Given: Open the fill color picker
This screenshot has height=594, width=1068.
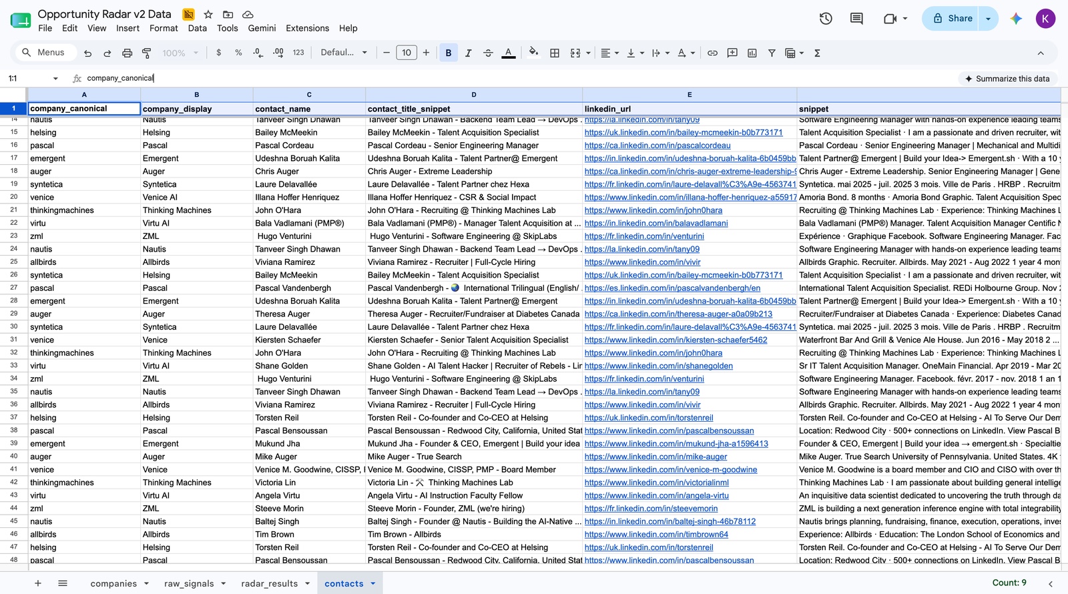Looking at the screenshot, I should [533, 52].
